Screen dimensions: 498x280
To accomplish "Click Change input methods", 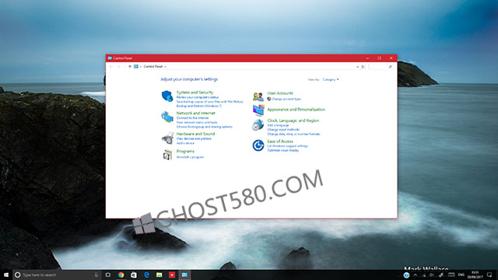I will tap(283, 130).
